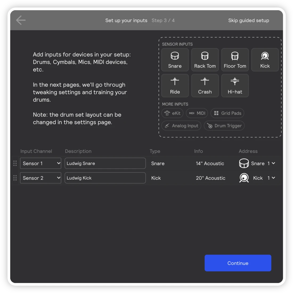Click the Snare type cell in the table
This screenshot has height=293, width=293.
[x=158, y=163]
